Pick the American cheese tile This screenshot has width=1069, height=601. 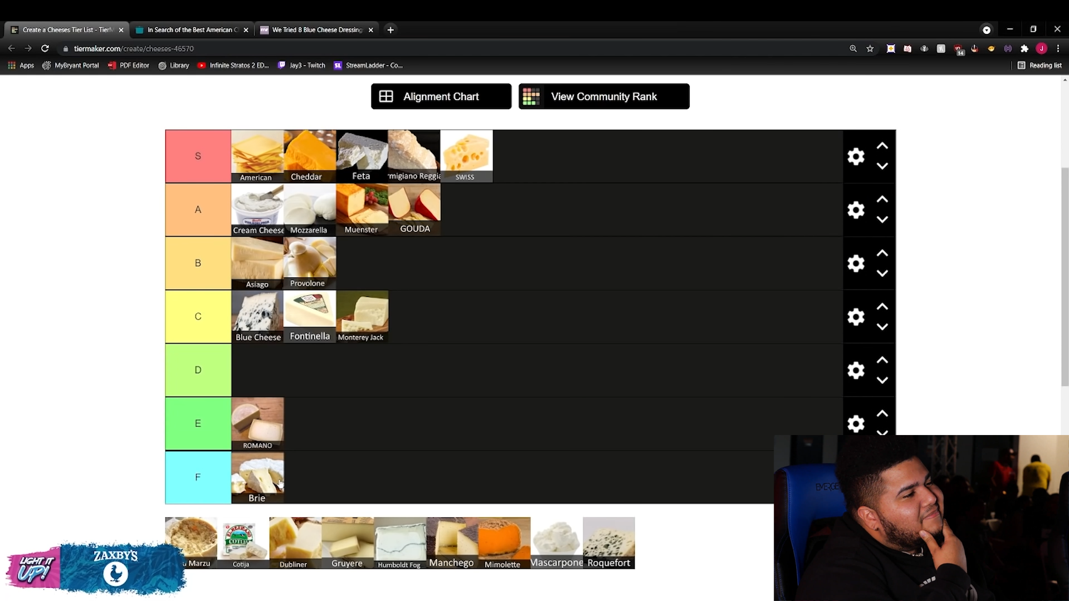[x=257, y=157]
